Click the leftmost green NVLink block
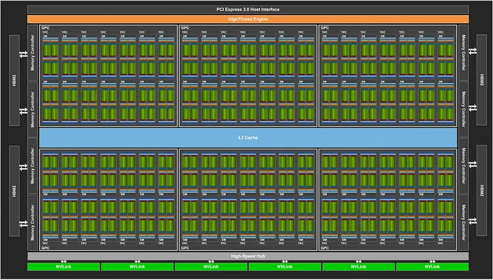Viewport: 493px width, 280px height. click(x=64, y=267)
